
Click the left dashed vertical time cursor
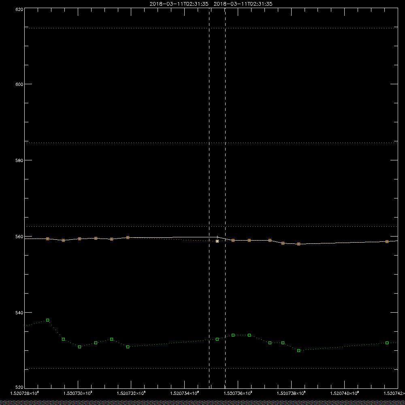209,198
